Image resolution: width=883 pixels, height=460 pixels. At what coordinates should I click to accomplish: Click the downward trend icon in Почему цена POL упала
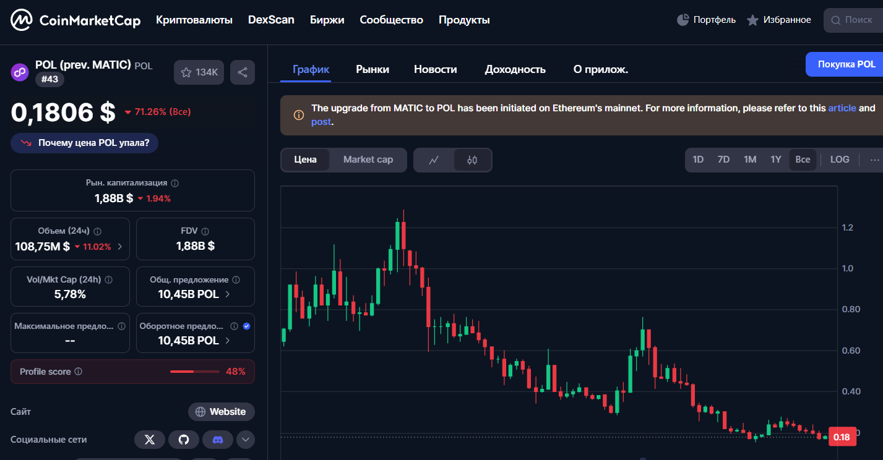27,143
